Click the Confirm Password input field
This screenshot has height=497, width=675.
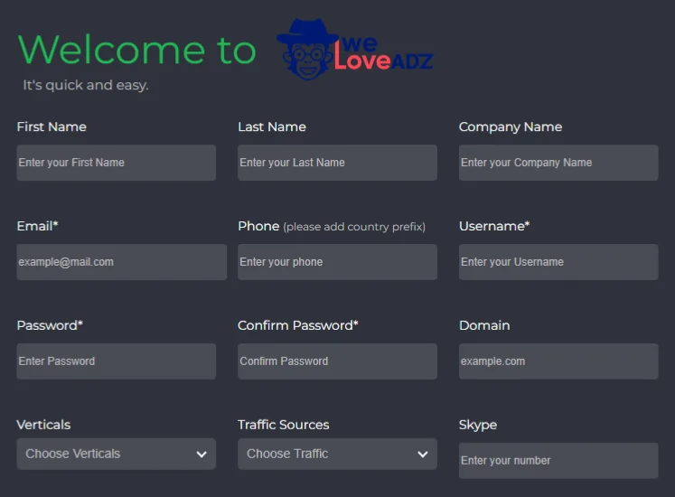(x=338, y=361)
